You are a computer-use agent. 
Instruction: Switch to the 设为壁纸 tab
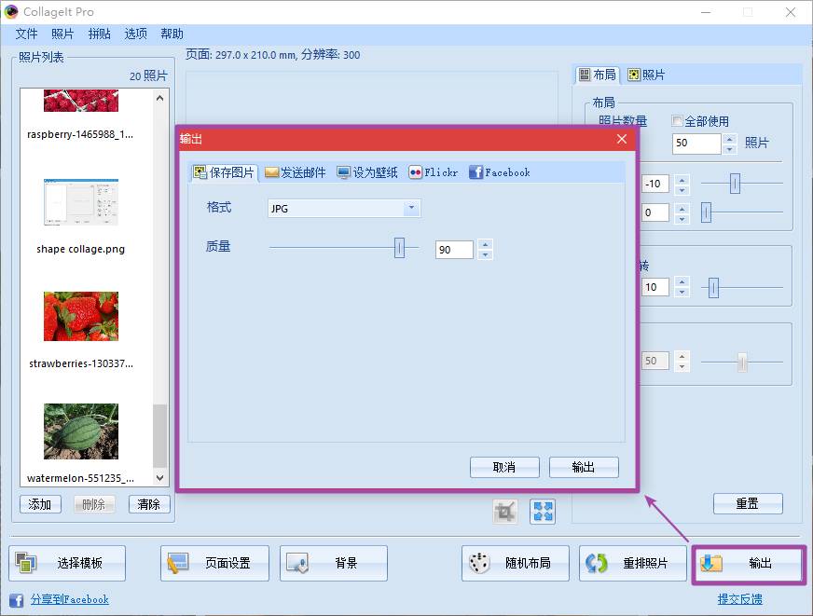367,172
